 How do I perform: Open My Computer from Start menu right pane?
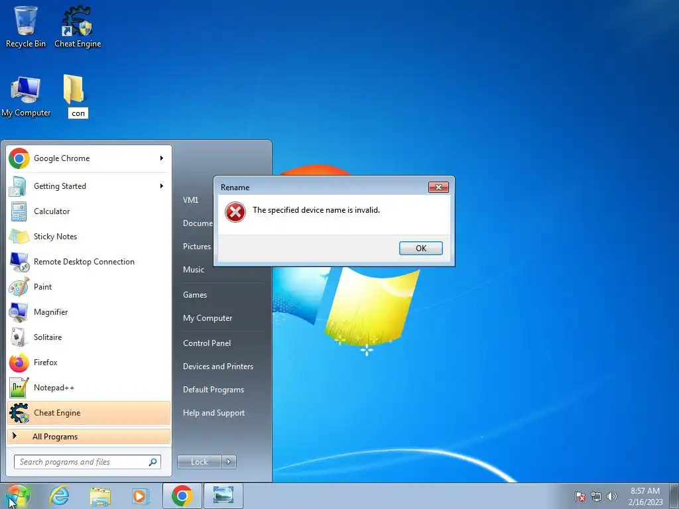pyautogui.click(x=208, y=318)
